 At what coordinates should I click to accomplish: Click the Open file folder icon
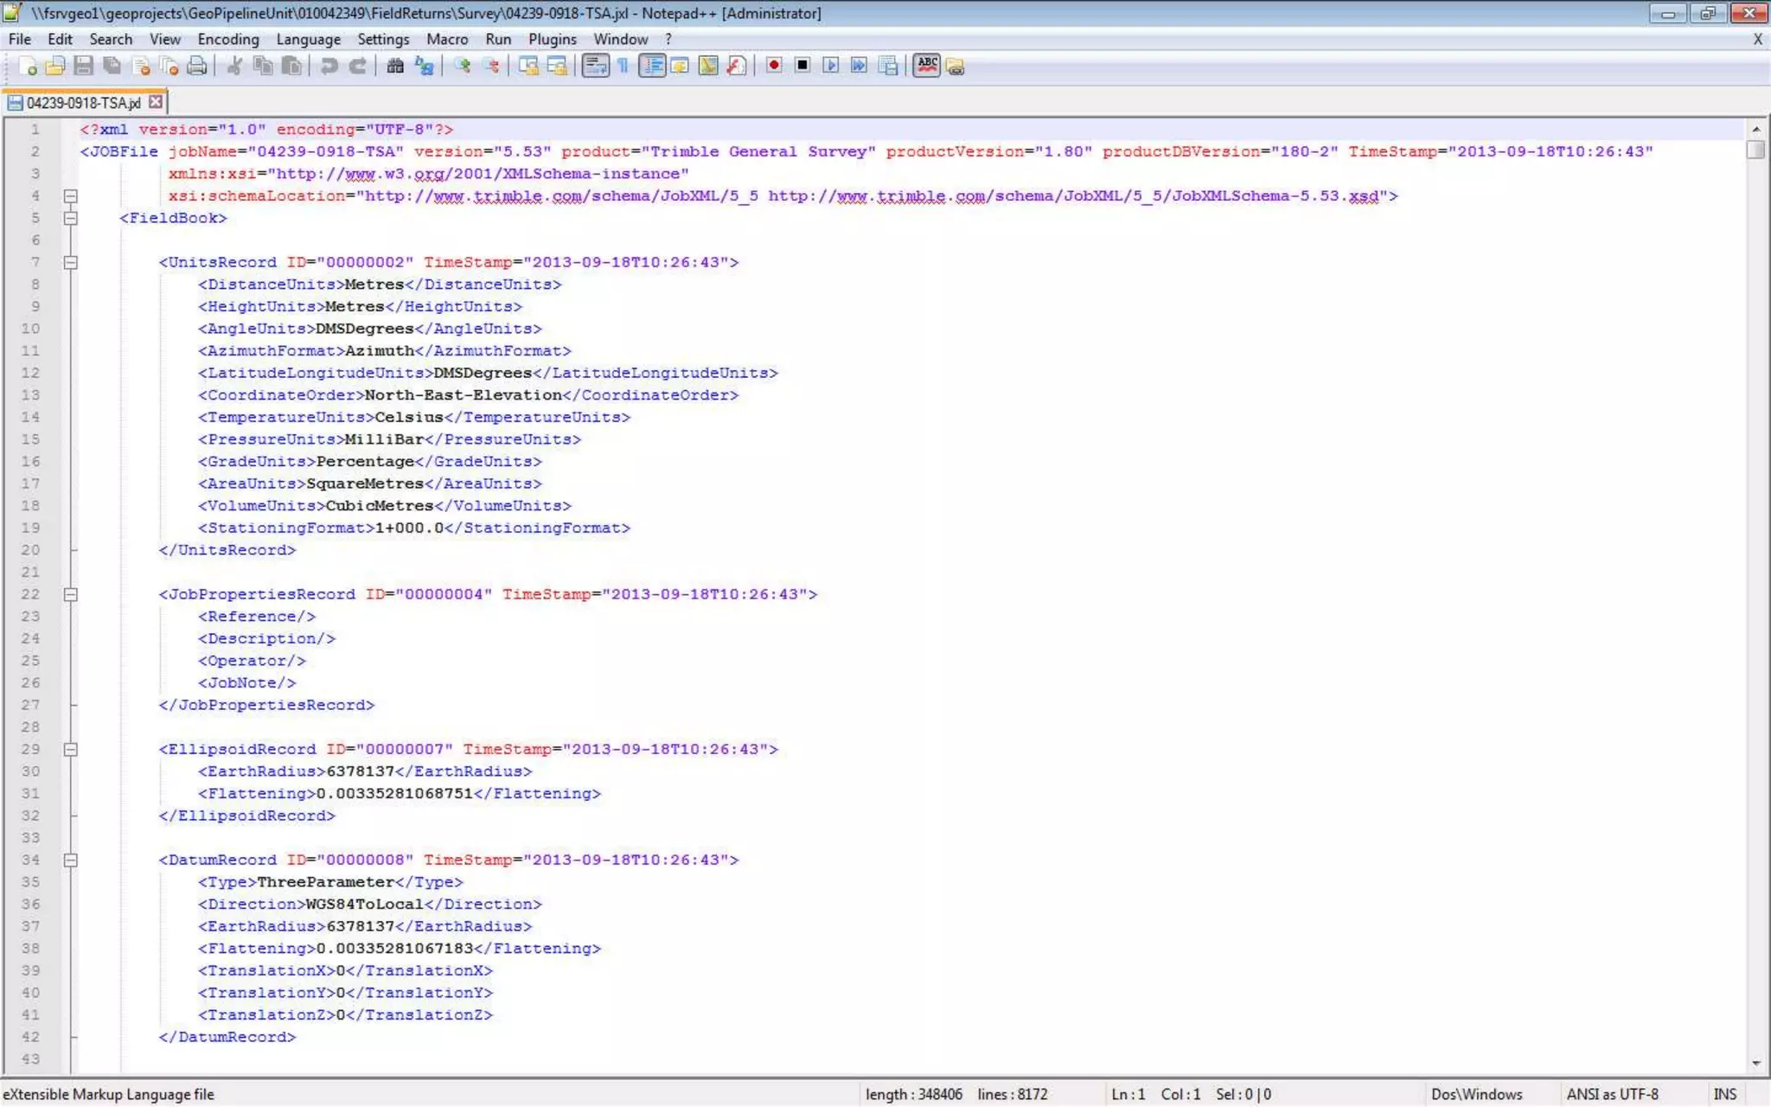pyautogui.click(x=55, y=66)
